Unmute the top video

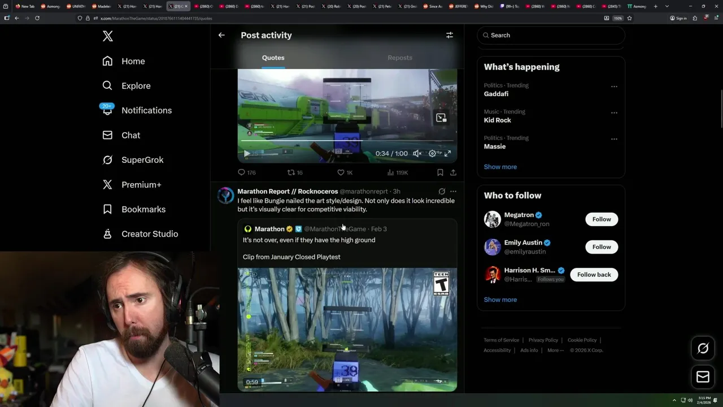click(x=417, y=153)
